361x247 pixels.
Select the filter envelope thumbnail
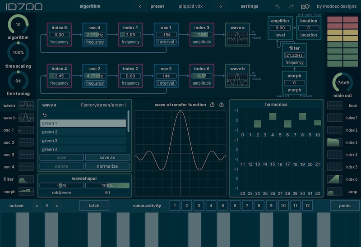tap(26, 179)
